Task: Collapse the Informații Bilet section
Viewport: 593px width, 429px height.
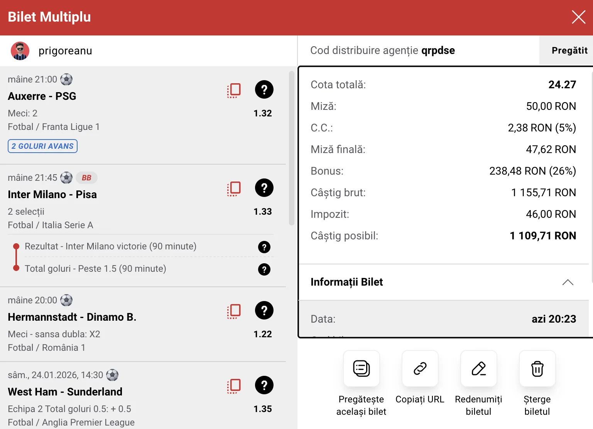Action: point(568,282)
